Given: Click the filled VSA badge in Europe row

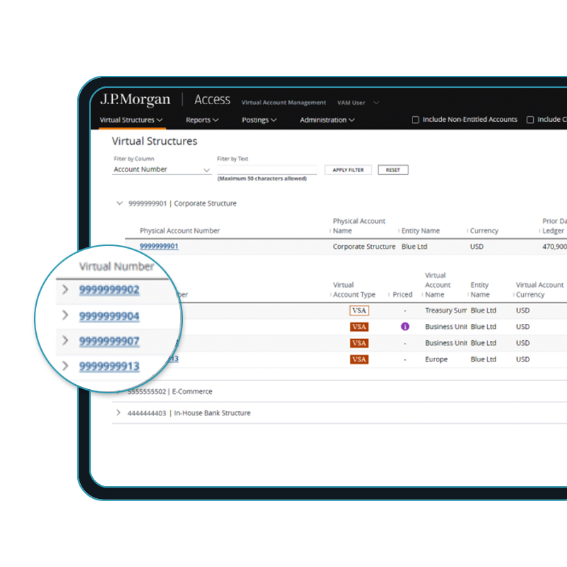Looking at the screenshot, I should coord(359,359).
